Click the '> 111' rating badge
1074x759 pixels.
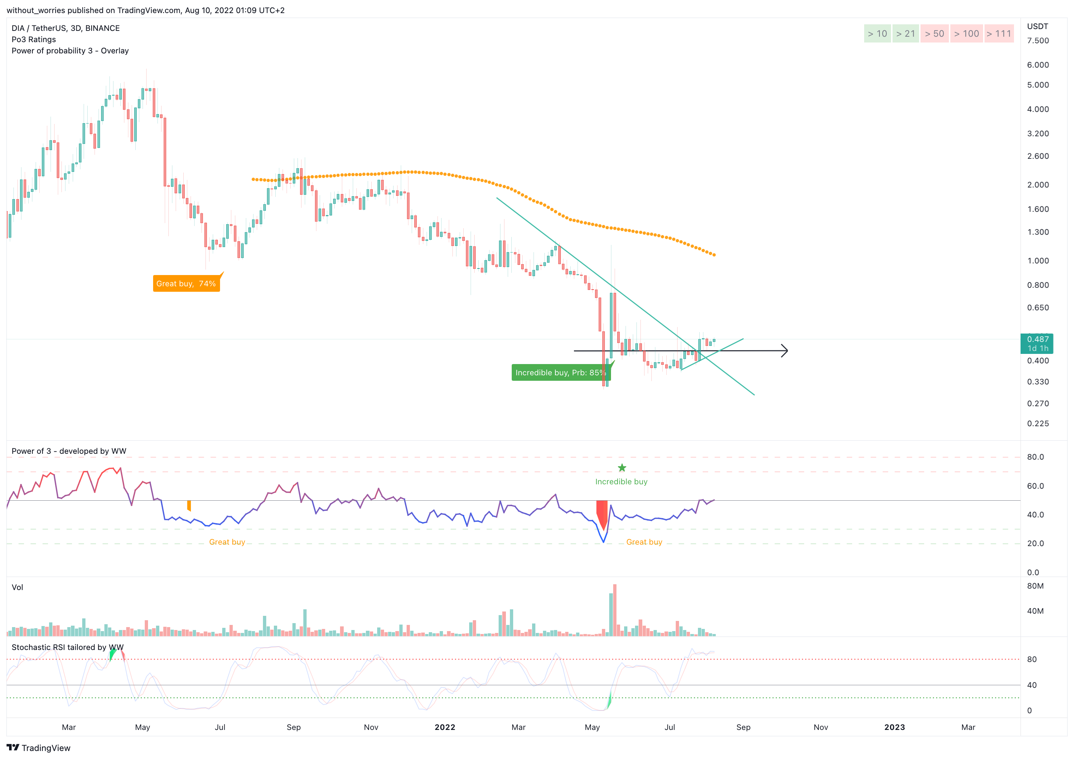click(x=999, y=34)
